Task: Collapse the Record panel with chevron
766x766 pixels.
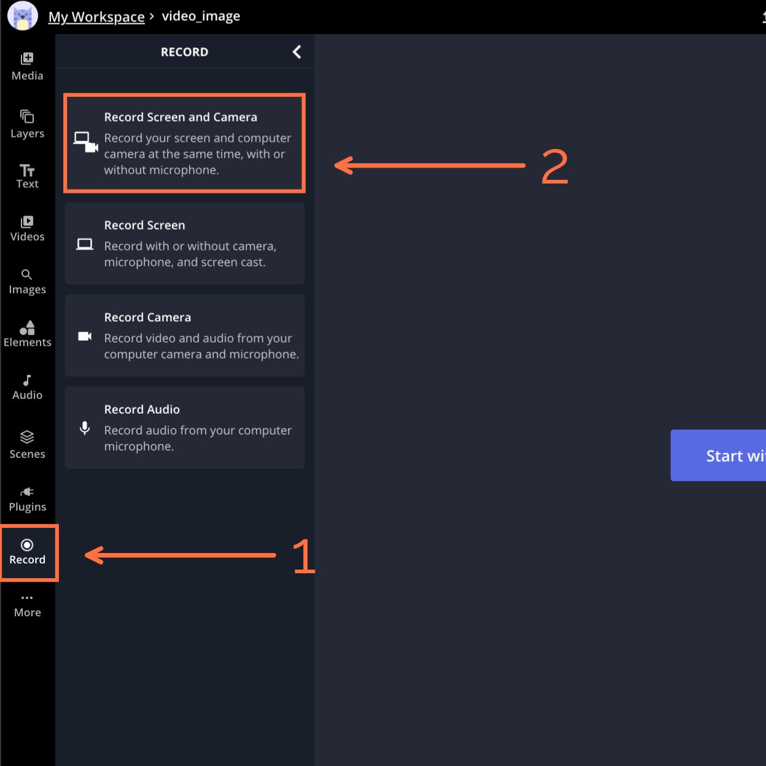Action: 297,52
